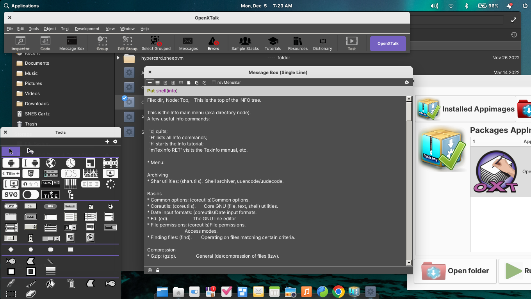Viewport: 531px width, 299px height.
Task: Open the Dictionary
Action: click(323, 43)
